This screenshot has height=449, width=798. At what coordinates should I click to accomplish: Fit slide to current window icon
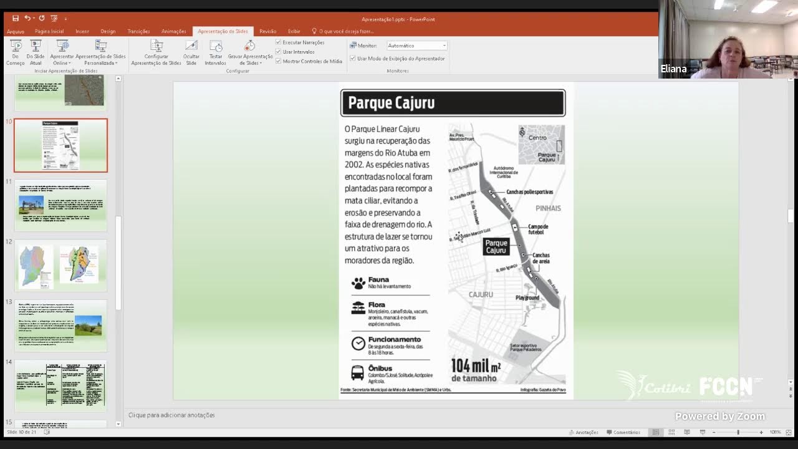(790, 432)
